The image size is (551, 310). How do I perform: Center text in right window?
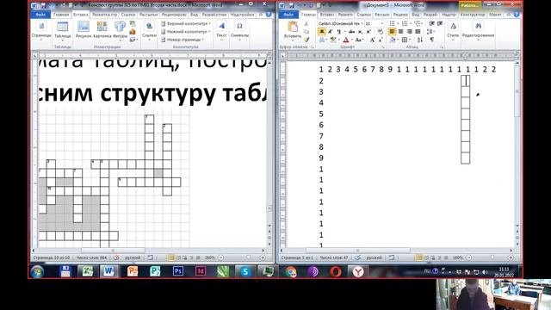[x=400, y=32]
